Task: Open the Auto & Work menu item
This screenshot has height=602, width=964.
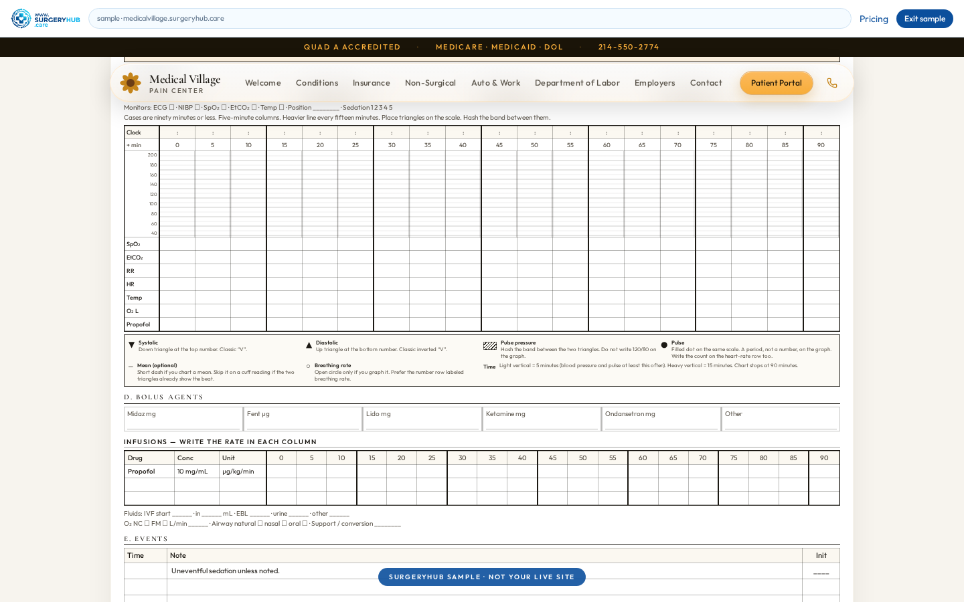Action: pyautogui.click(x=495, y=83)
